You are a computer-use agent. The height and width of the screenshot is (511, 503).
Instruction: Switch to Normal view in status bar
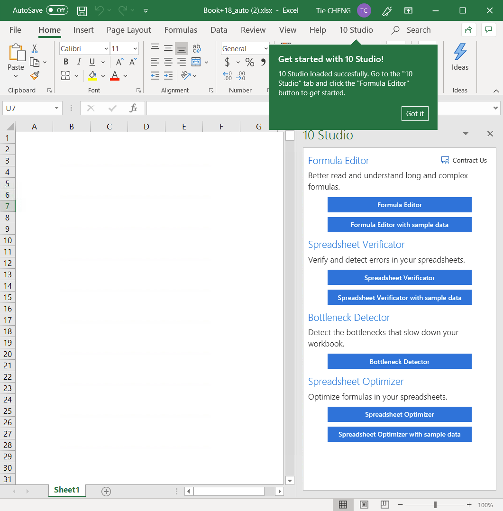coord(343,504)
